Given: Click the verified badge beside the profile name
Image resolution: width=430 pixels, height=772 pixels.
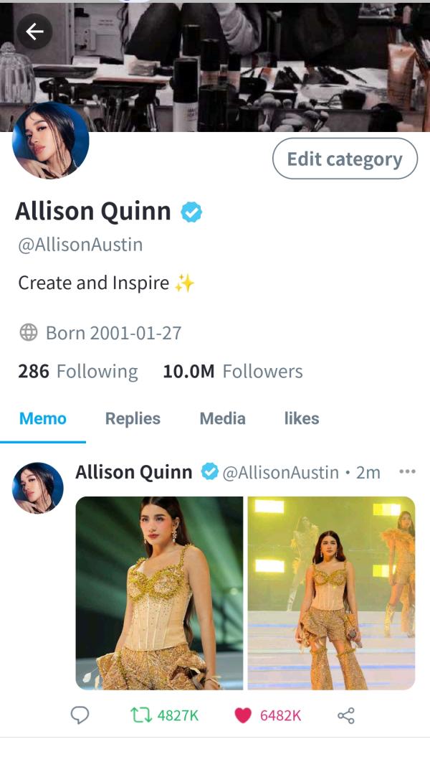Looking at the screenshot, I should coord(191,212).
